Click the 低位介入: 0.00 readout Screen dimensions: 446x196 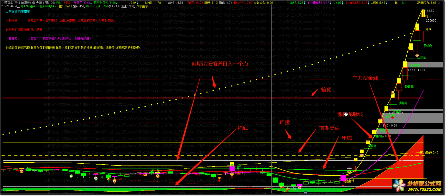tap(243, 3)
